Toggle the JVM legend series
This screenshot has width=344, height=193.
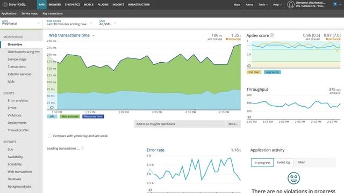click(52, 116)
